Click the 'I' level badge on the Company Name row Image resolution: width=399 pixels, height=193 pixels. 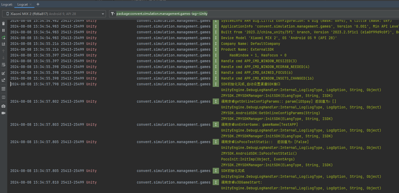(216, 44)
